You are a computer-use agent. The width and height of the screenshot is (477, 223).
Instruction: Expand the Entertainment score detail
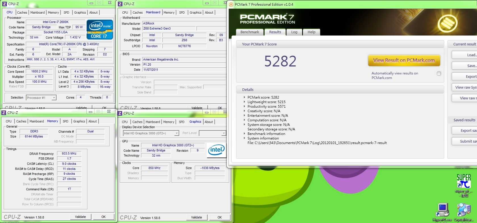(x=244, y=115)
